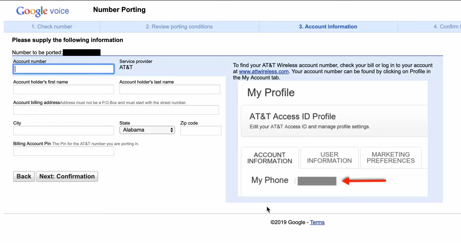Click the Account billing address field

click(x=116, y=110)
